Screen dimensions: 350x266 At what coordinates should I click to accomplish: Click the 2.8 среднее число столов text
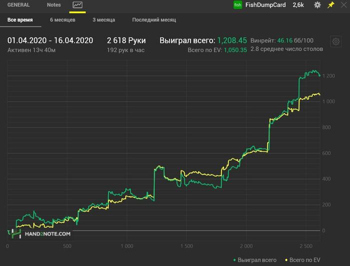[x=286, y=49]
